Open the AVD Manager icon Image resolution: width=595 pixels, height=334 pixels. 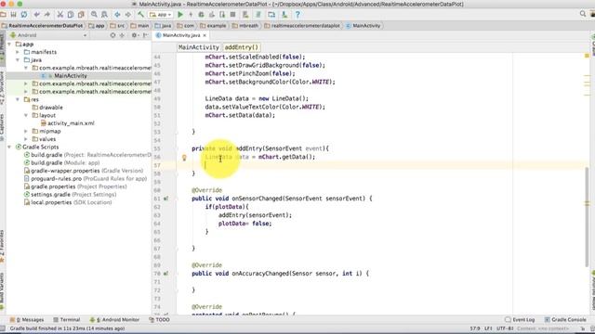pos(245,15)
